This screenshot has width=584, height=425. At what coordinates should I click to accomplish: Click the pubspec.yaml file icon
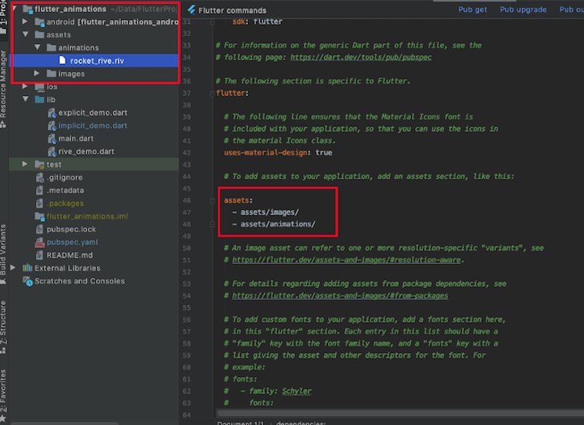tap(39, 242)
